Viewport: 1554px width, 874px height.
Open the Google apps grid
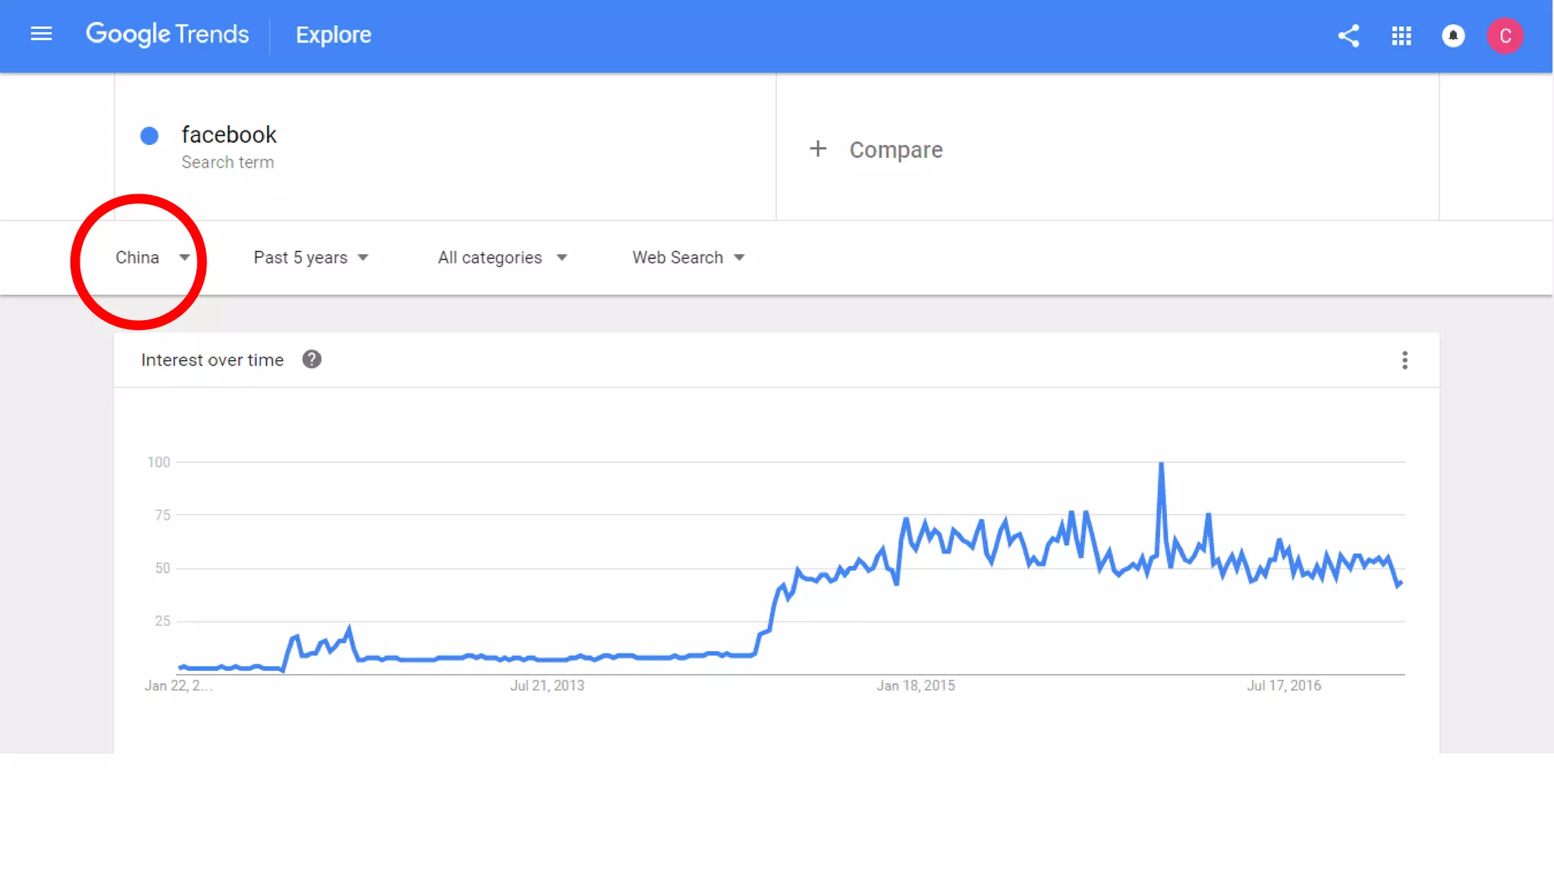click(x=1401, y=36)
